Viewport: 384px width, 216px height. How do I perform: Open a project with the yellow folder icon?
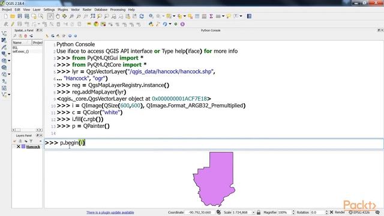[x=13, y=16]
